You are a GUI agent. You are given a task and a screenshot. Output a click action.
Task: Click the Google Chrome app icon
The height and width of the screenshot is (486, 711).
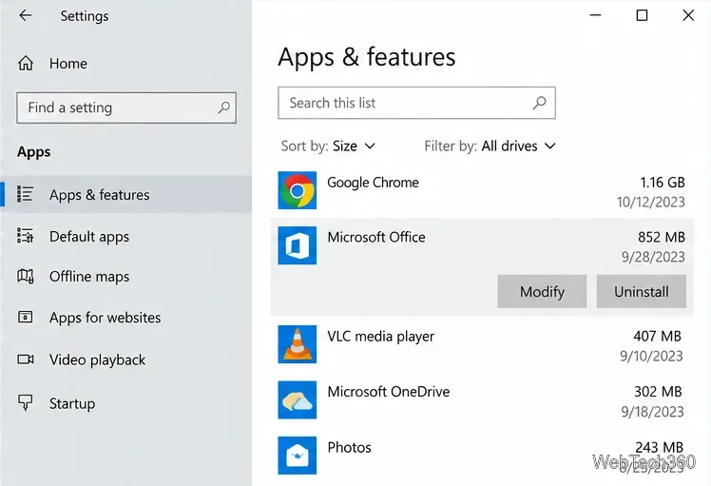tap(297, 190)
